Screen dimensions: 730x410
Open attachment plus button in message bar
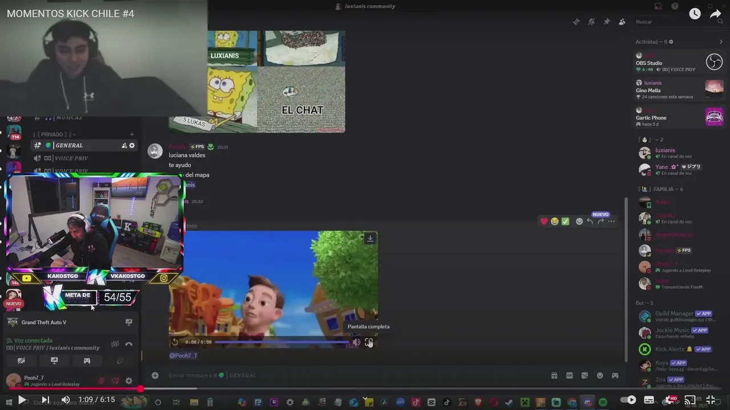(x=155, y=375)
